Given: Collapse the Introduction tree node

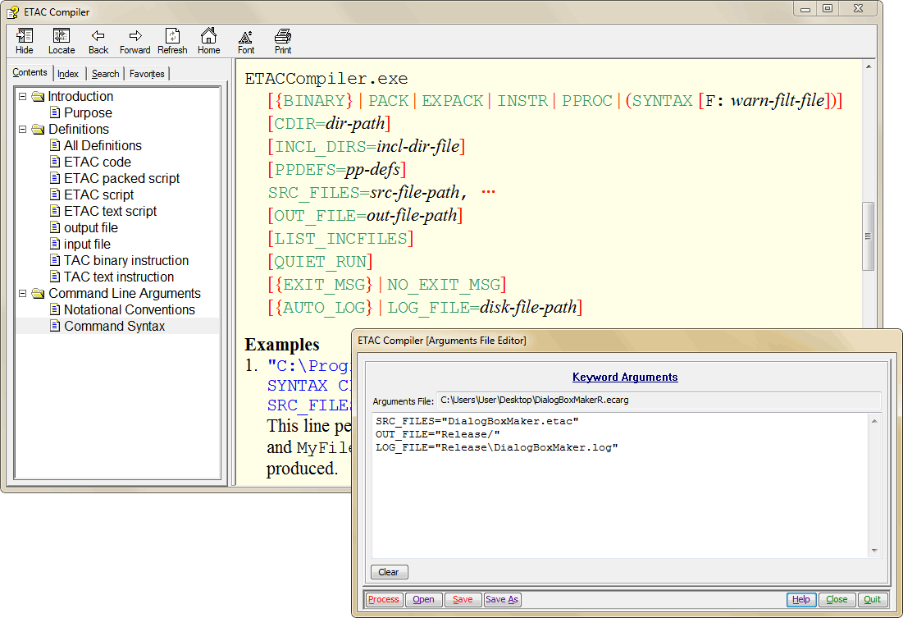Looking at the screenshot, I should pos(23,97).
